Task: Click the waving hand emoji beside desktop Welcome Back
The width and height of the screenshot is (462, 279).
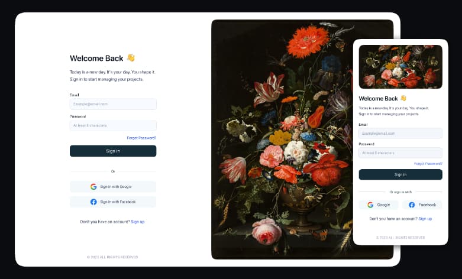Action: coord(131,58)
